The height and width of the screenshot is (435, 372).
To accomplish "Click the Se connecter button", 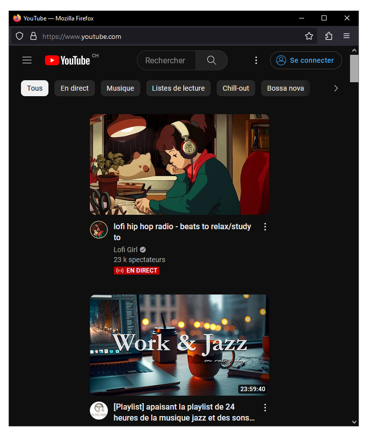I will (x=306, y=60).
